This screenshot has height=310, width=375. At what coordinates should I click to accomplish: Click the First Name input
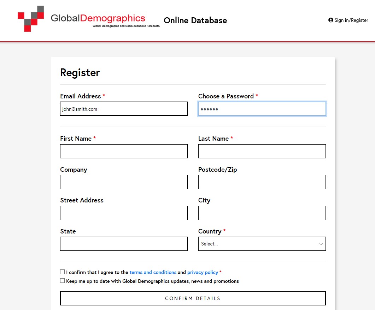click(124, 151)
